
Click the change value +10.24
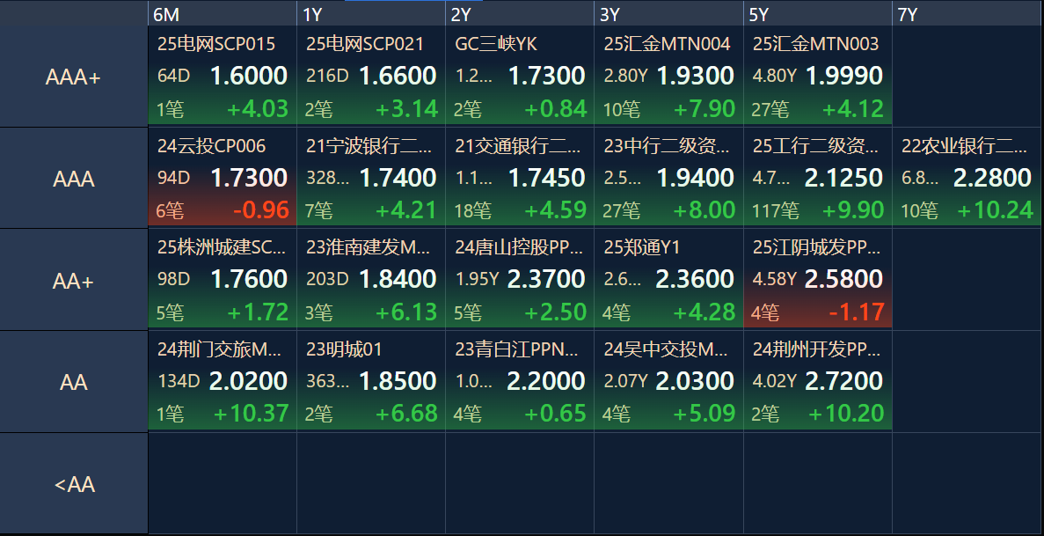[x=996, y=210]
